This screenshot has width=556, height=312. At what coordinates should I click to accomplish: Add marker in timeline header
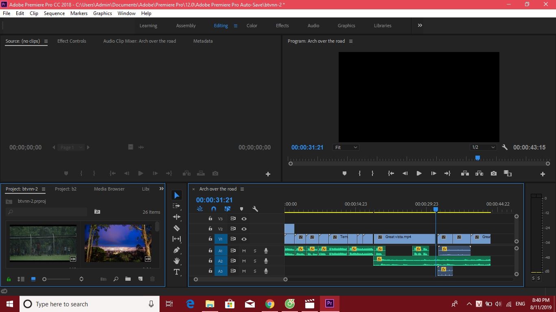point(241,209)
